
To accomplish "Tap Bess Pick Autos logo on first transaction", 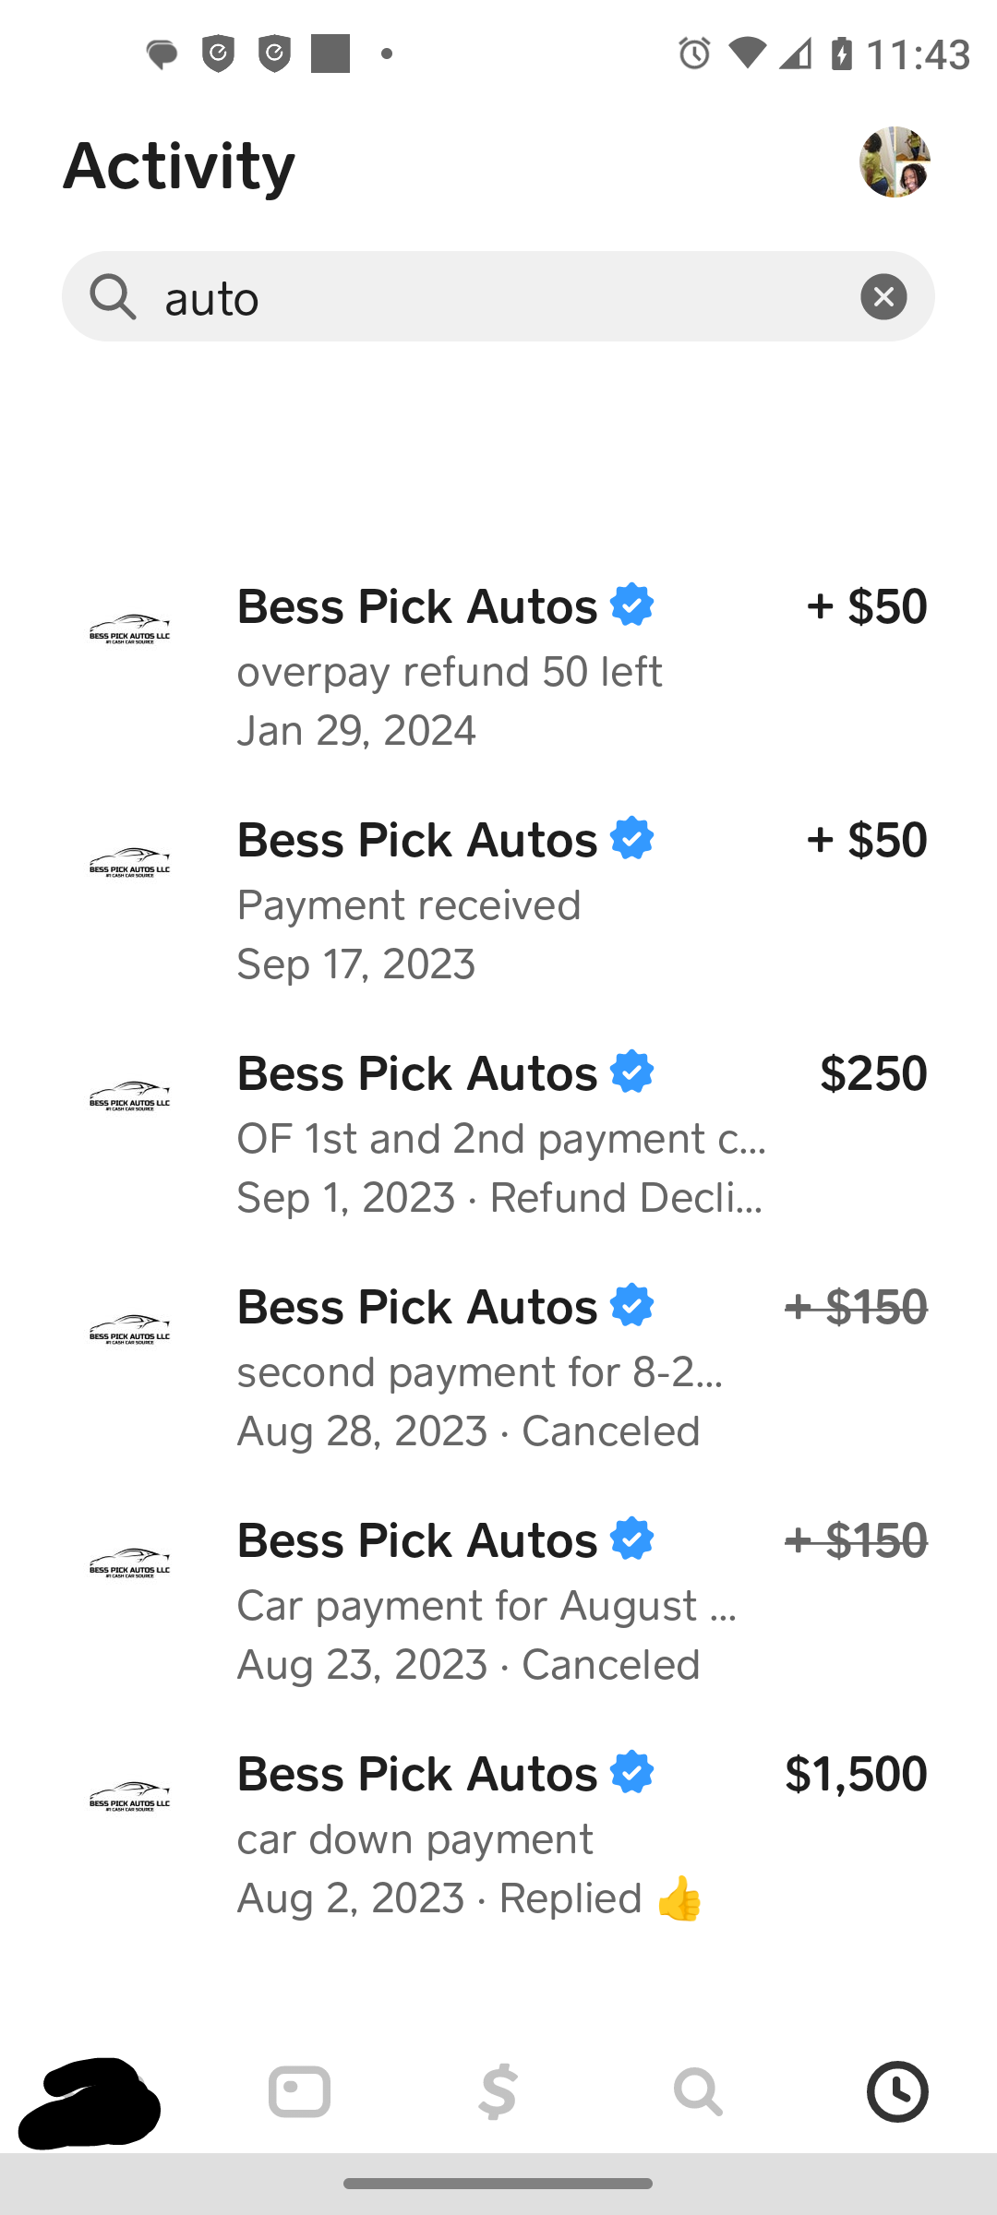I will (129, 629).
